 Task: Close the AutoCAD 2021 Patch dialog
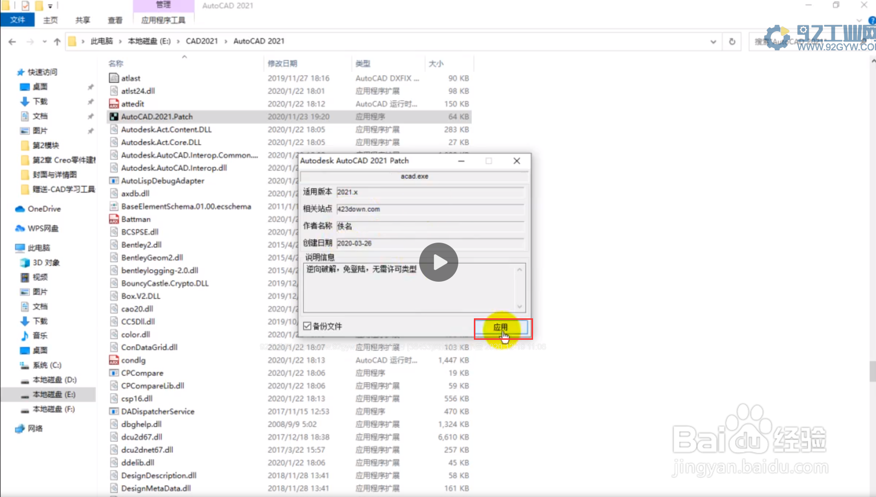point(517,161)
